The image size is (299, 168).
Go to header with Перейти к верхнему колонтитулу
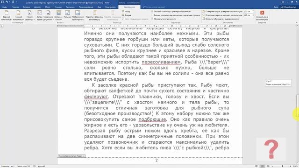pyautogui.click(x=94, y=15)
